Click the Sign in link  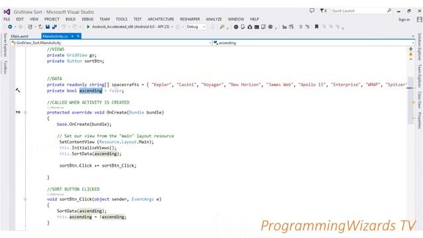point(404,19)
